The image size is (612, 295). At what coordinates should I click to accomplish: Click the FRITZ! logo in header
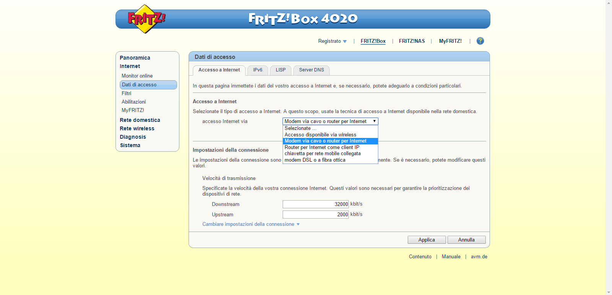pos(146,19)
